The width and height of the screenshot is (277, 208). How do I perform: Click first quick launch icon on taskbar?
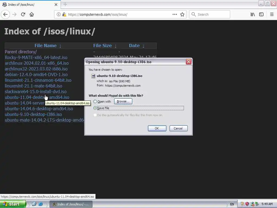click(34, 204)
